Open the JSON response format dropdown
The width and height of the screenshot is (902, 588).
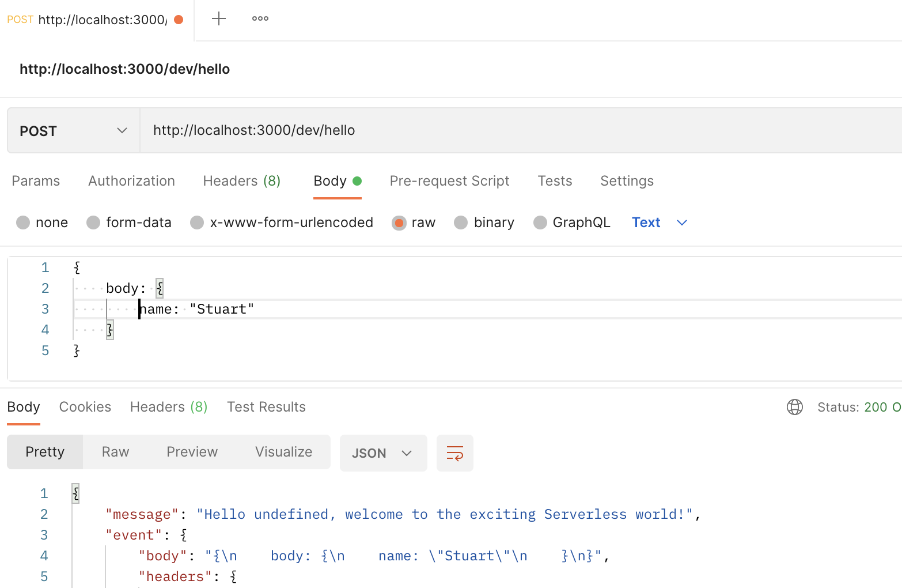tap(383, 453)
